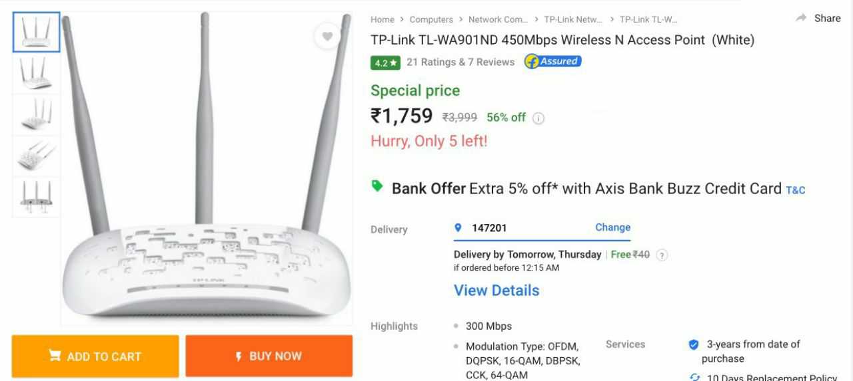Image resolution: width=853 pixels, height=381 pixels.
Task: Click the price info icon beside 56% off
Action: (x=538, y=118)
